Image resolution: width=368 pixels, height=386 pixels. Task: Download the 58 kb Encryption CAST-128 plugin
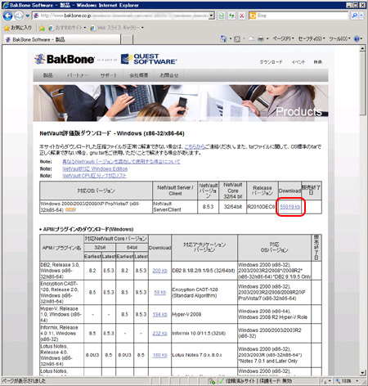[159, 292]
